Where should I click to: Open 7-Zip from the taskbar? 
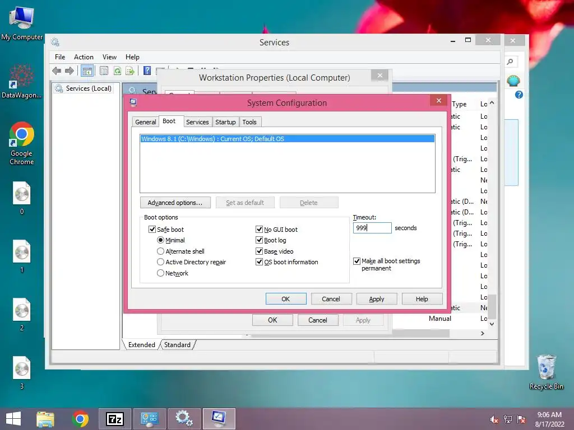click(x=114, y=419)
